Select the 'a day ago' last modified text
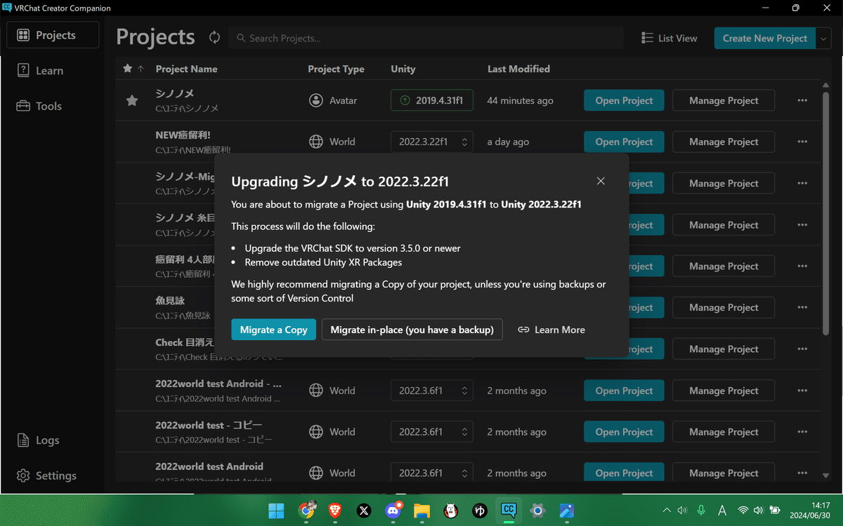Viewport: 843px width, 526px height. pos(508,142)
